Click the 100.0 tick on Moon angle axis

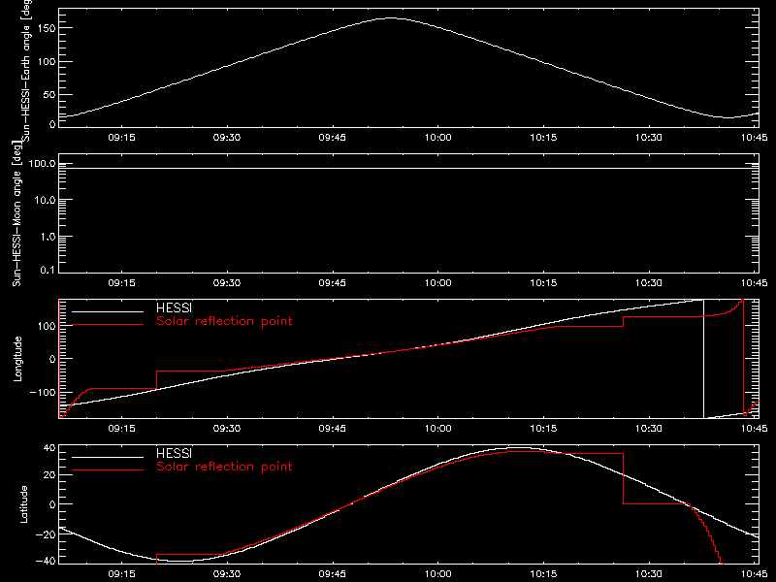click(43, 164)
